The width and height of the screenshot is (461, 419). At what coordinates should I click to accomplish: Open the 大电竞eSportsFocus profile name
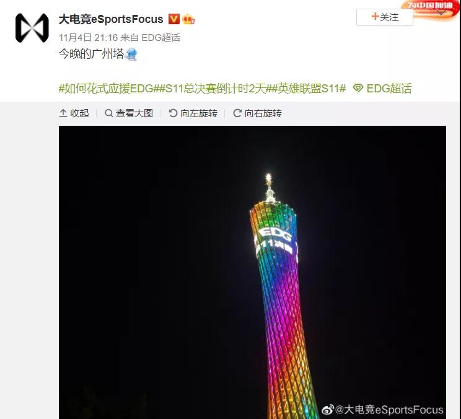point(111,19)
